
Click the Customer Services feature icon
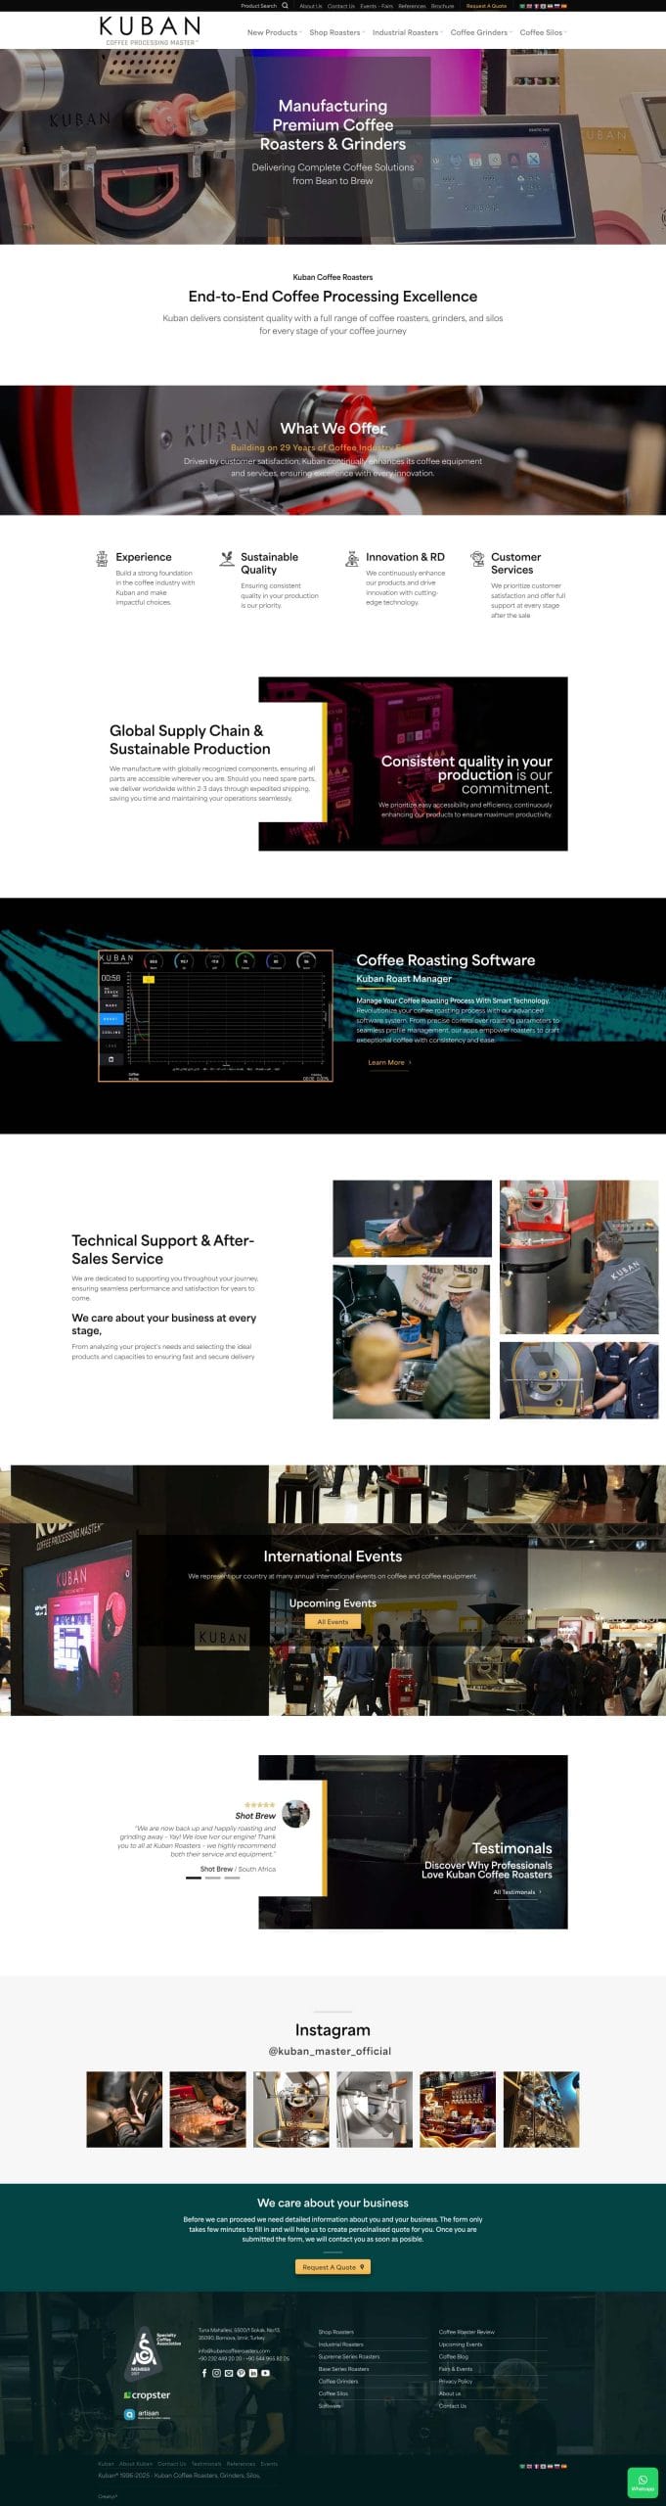(x=477, y=559)
